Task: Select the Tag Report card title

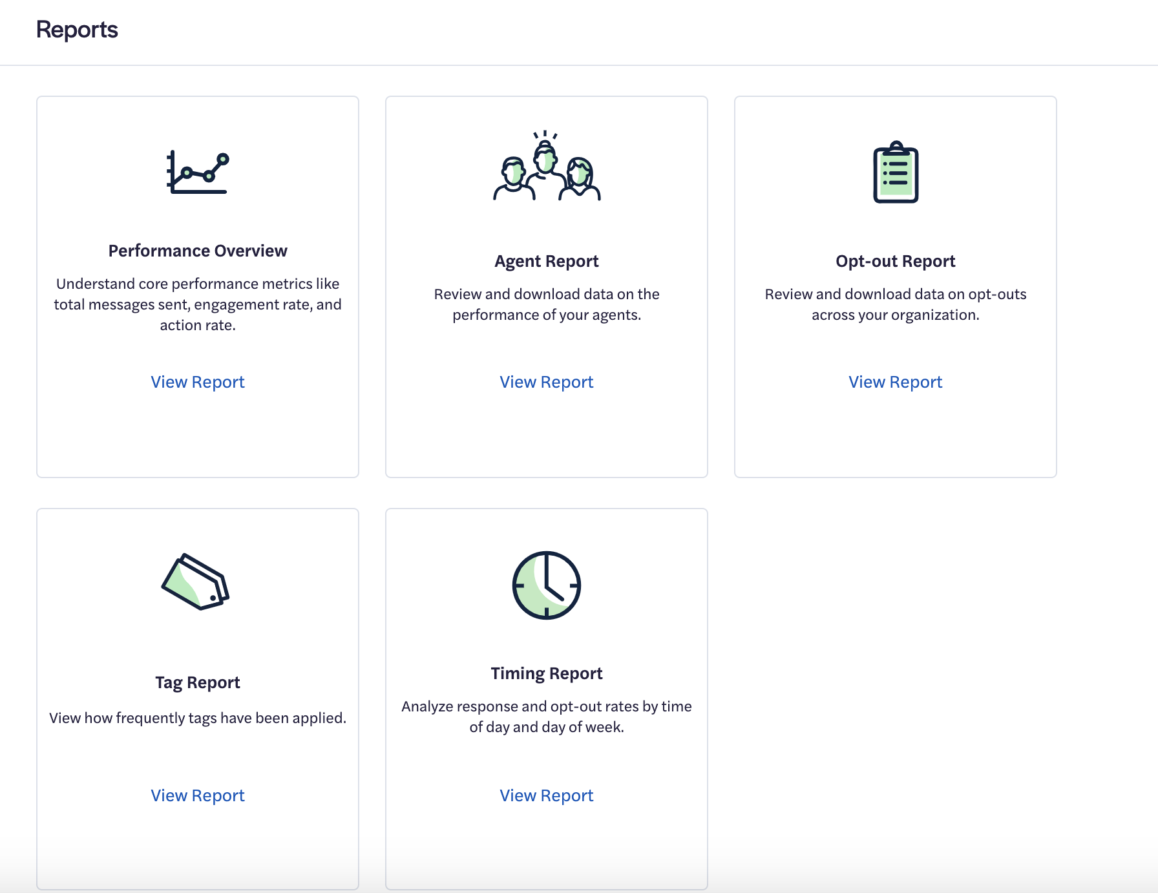Action: (198, 682)
